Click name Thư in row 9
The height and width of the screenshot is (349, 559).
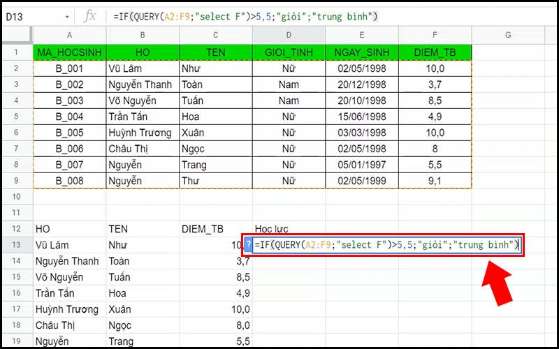point(216,181)
